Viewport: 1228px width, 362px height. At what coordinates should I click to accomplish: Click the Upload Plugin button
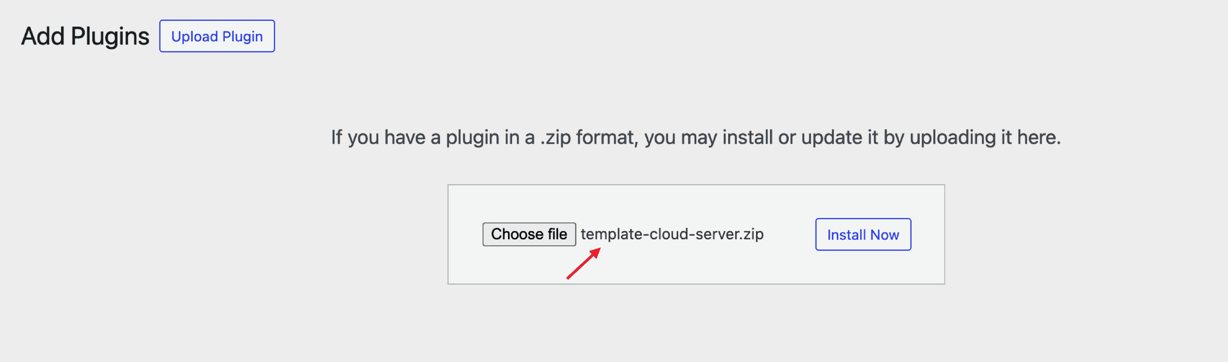(x=217, y=36)
